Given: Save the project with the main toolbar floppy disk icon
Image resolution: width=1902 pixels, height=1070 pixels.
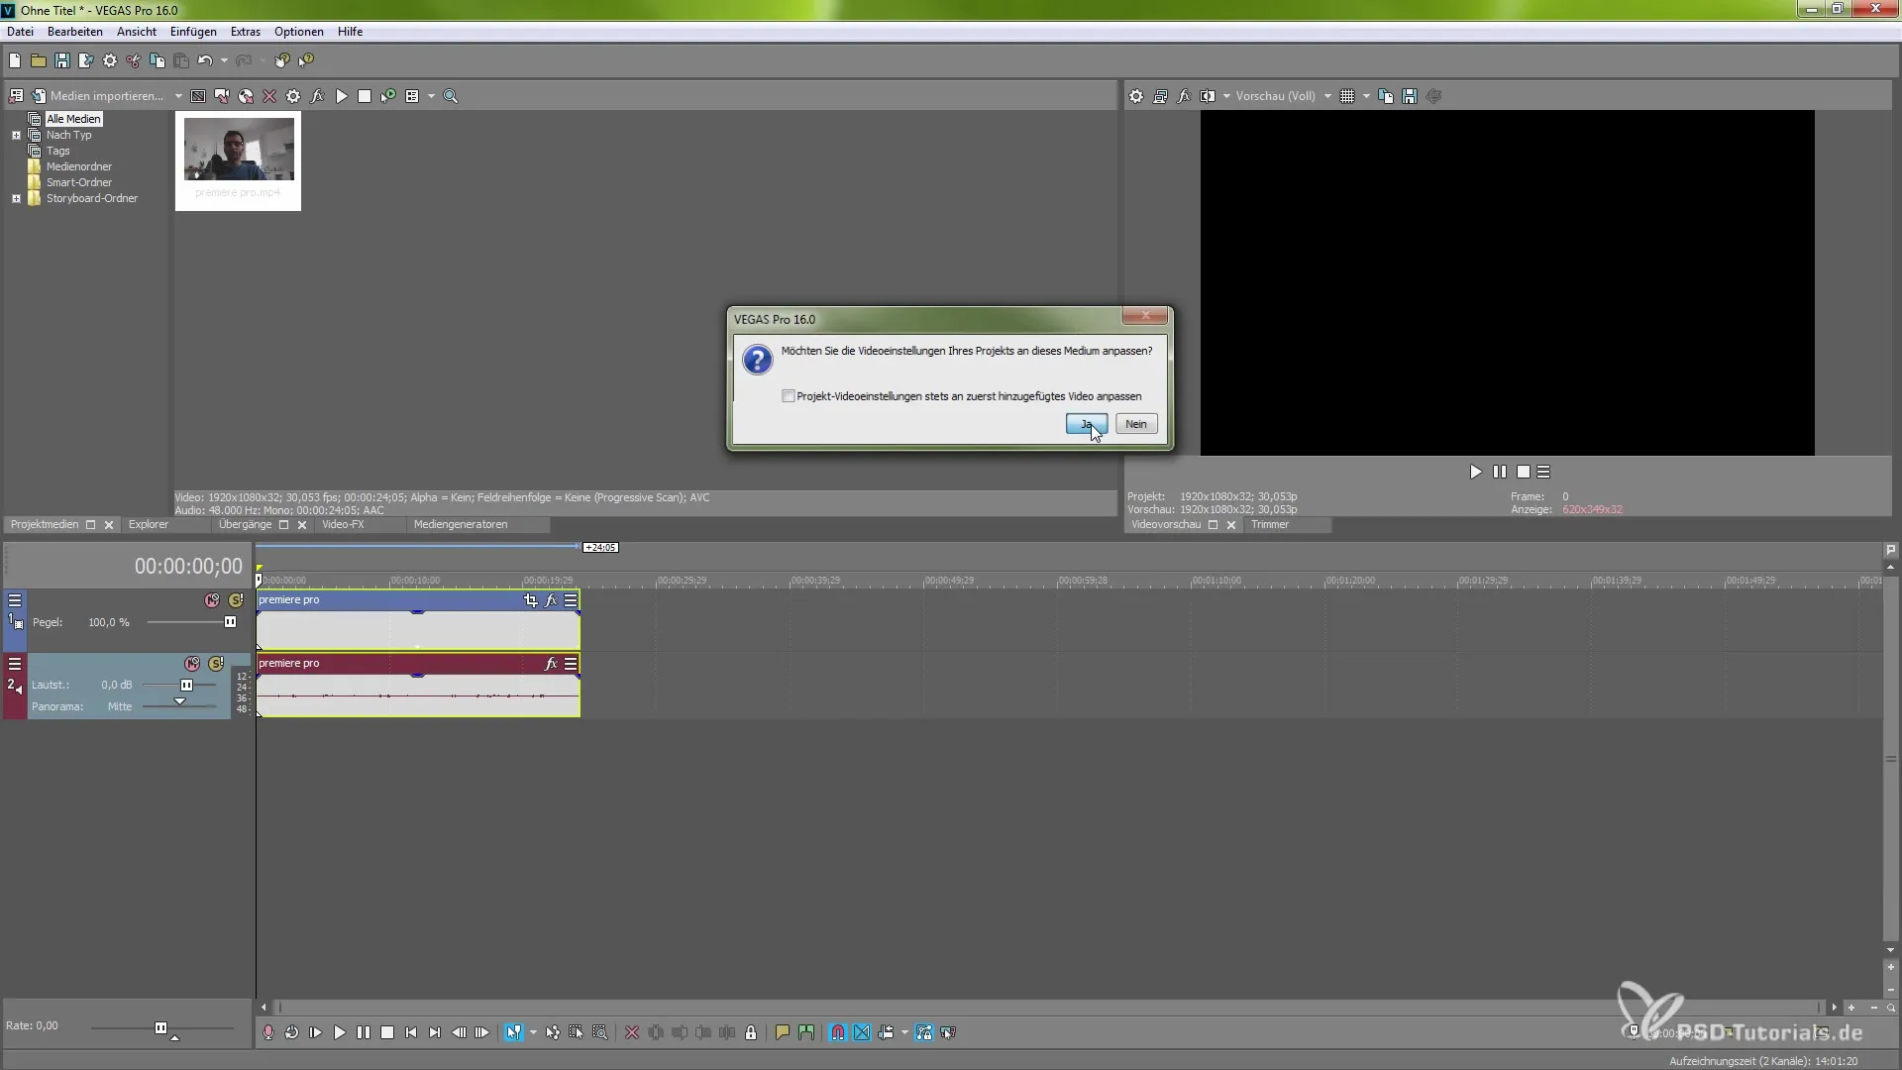Looking at the screenshot, I should pos(62,61).
